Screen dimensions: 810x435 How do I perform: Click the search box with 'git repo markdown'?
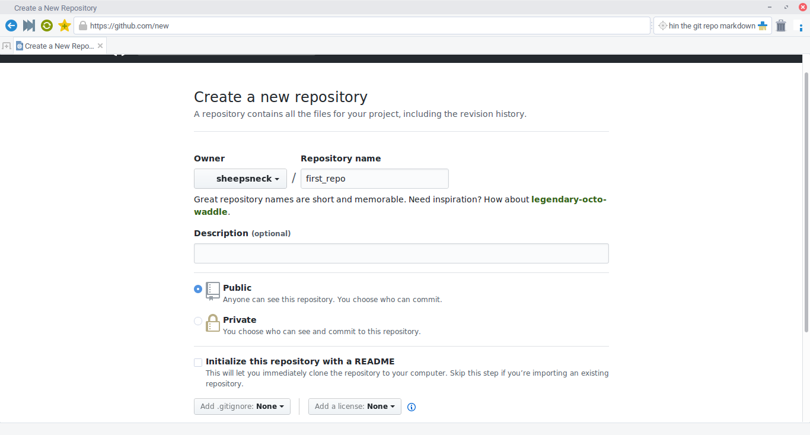point(712,26)
